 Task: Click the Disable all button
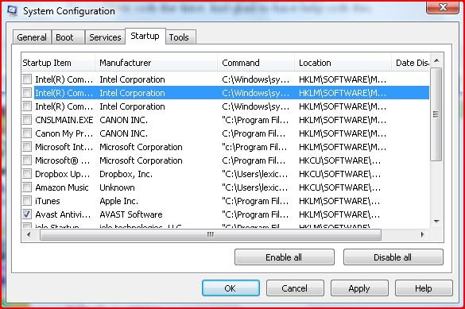tap(393, 257)
